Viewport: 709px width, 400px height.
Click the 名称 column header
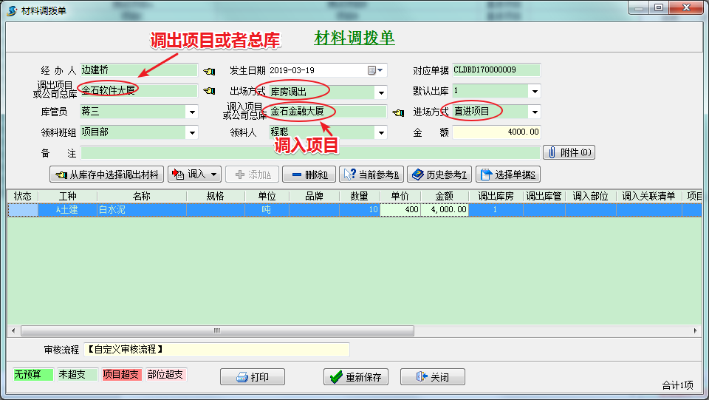(142, 196)
